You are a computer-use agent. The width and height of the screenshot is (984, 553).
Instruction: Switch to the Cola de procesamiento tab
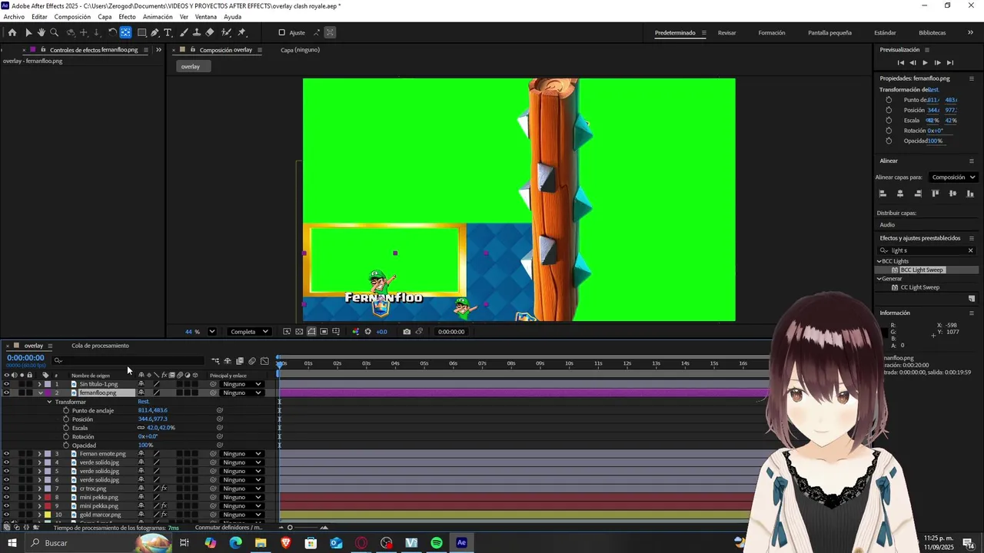click(x=100, y=346)
